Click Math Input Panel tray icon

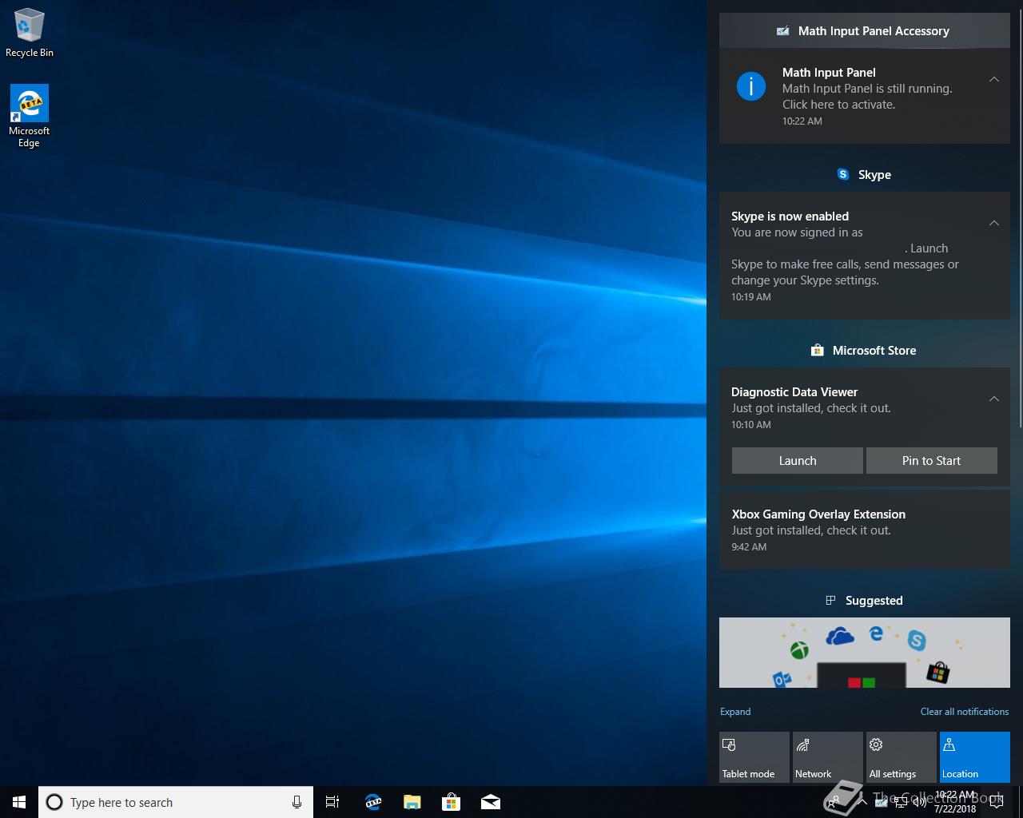(882, 803)
